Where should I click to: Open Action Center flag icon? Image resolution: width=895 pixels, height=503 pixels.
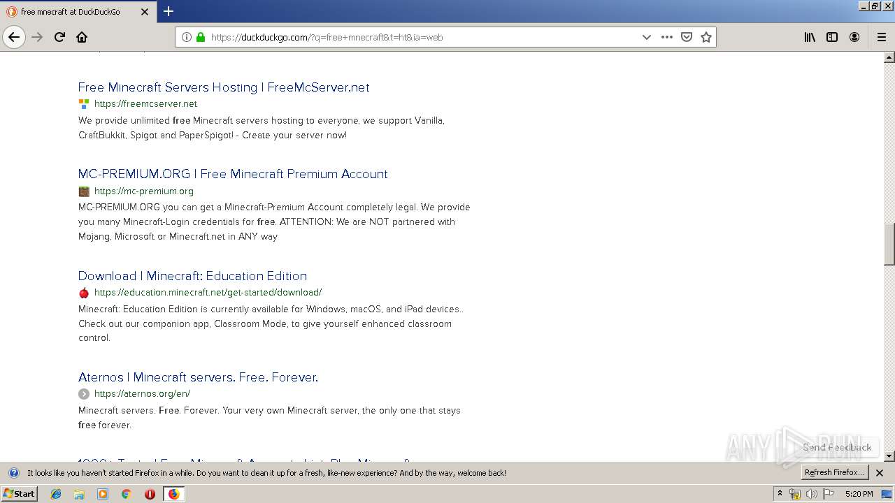point(829,494)
